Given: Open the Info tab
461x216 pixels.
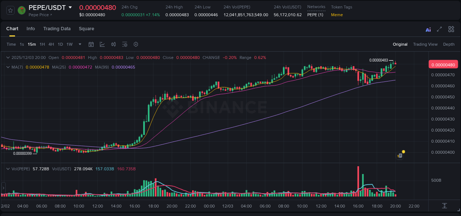Looking at the screenshot, I should pos(31,29).
